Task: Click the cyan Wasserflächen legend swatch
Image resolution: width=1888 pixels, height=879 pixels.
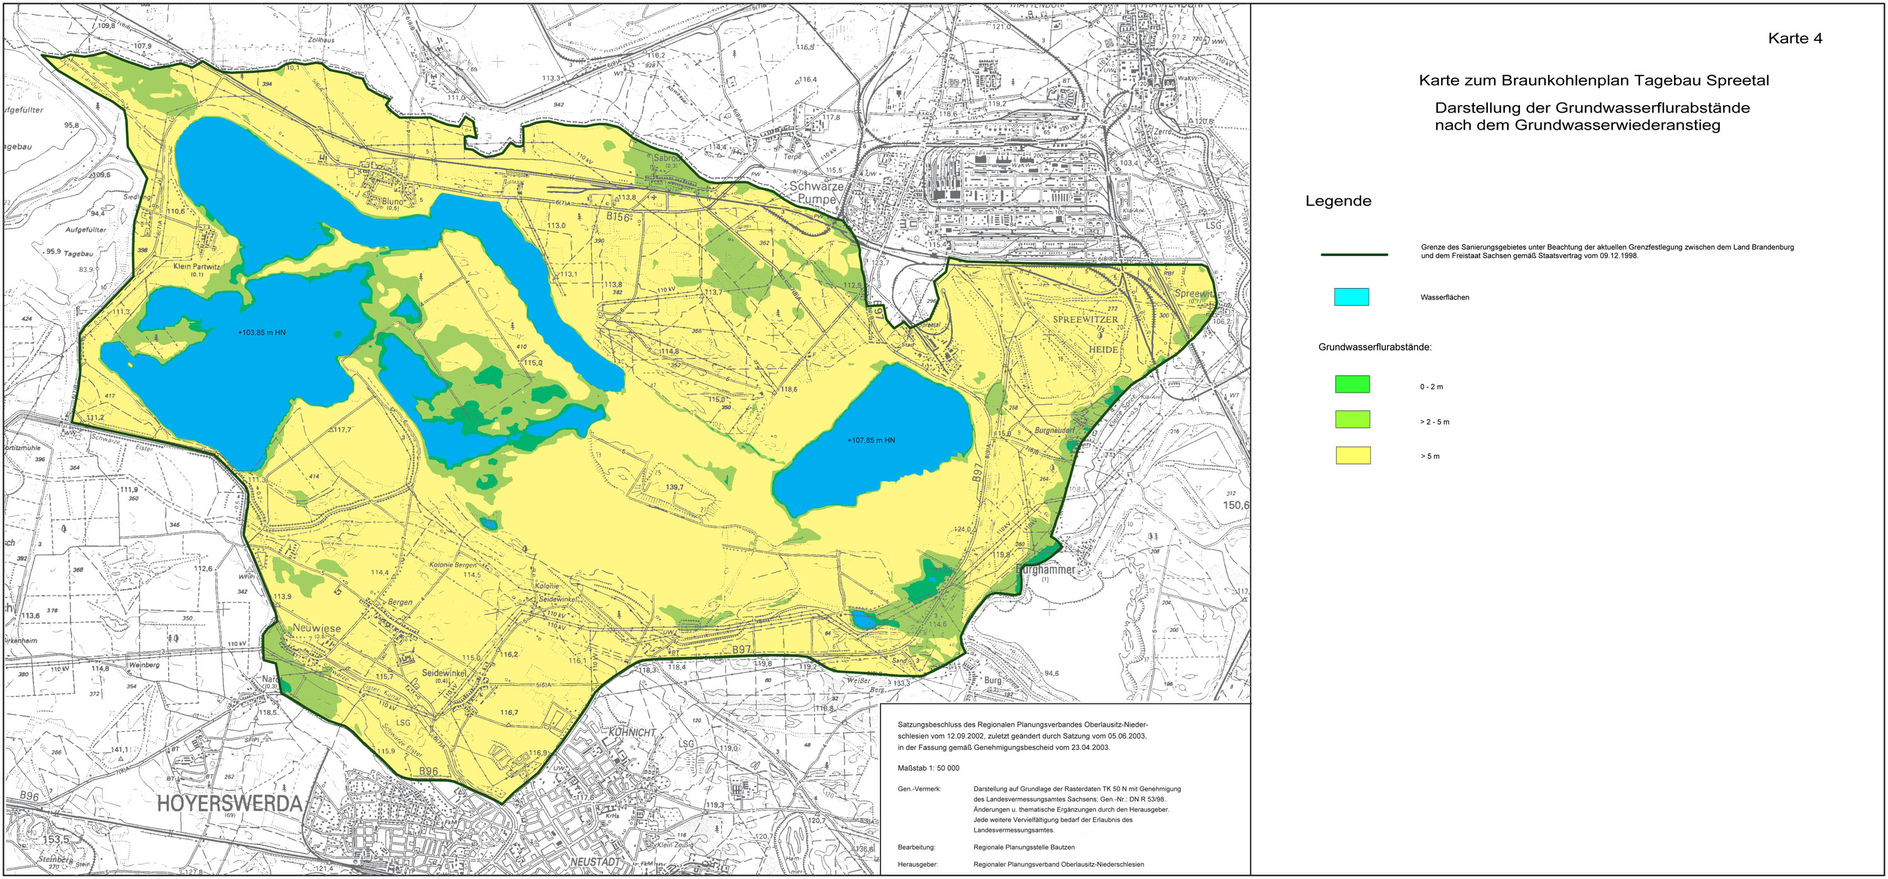Action: pyautogui.click(x=1352, y=296)
